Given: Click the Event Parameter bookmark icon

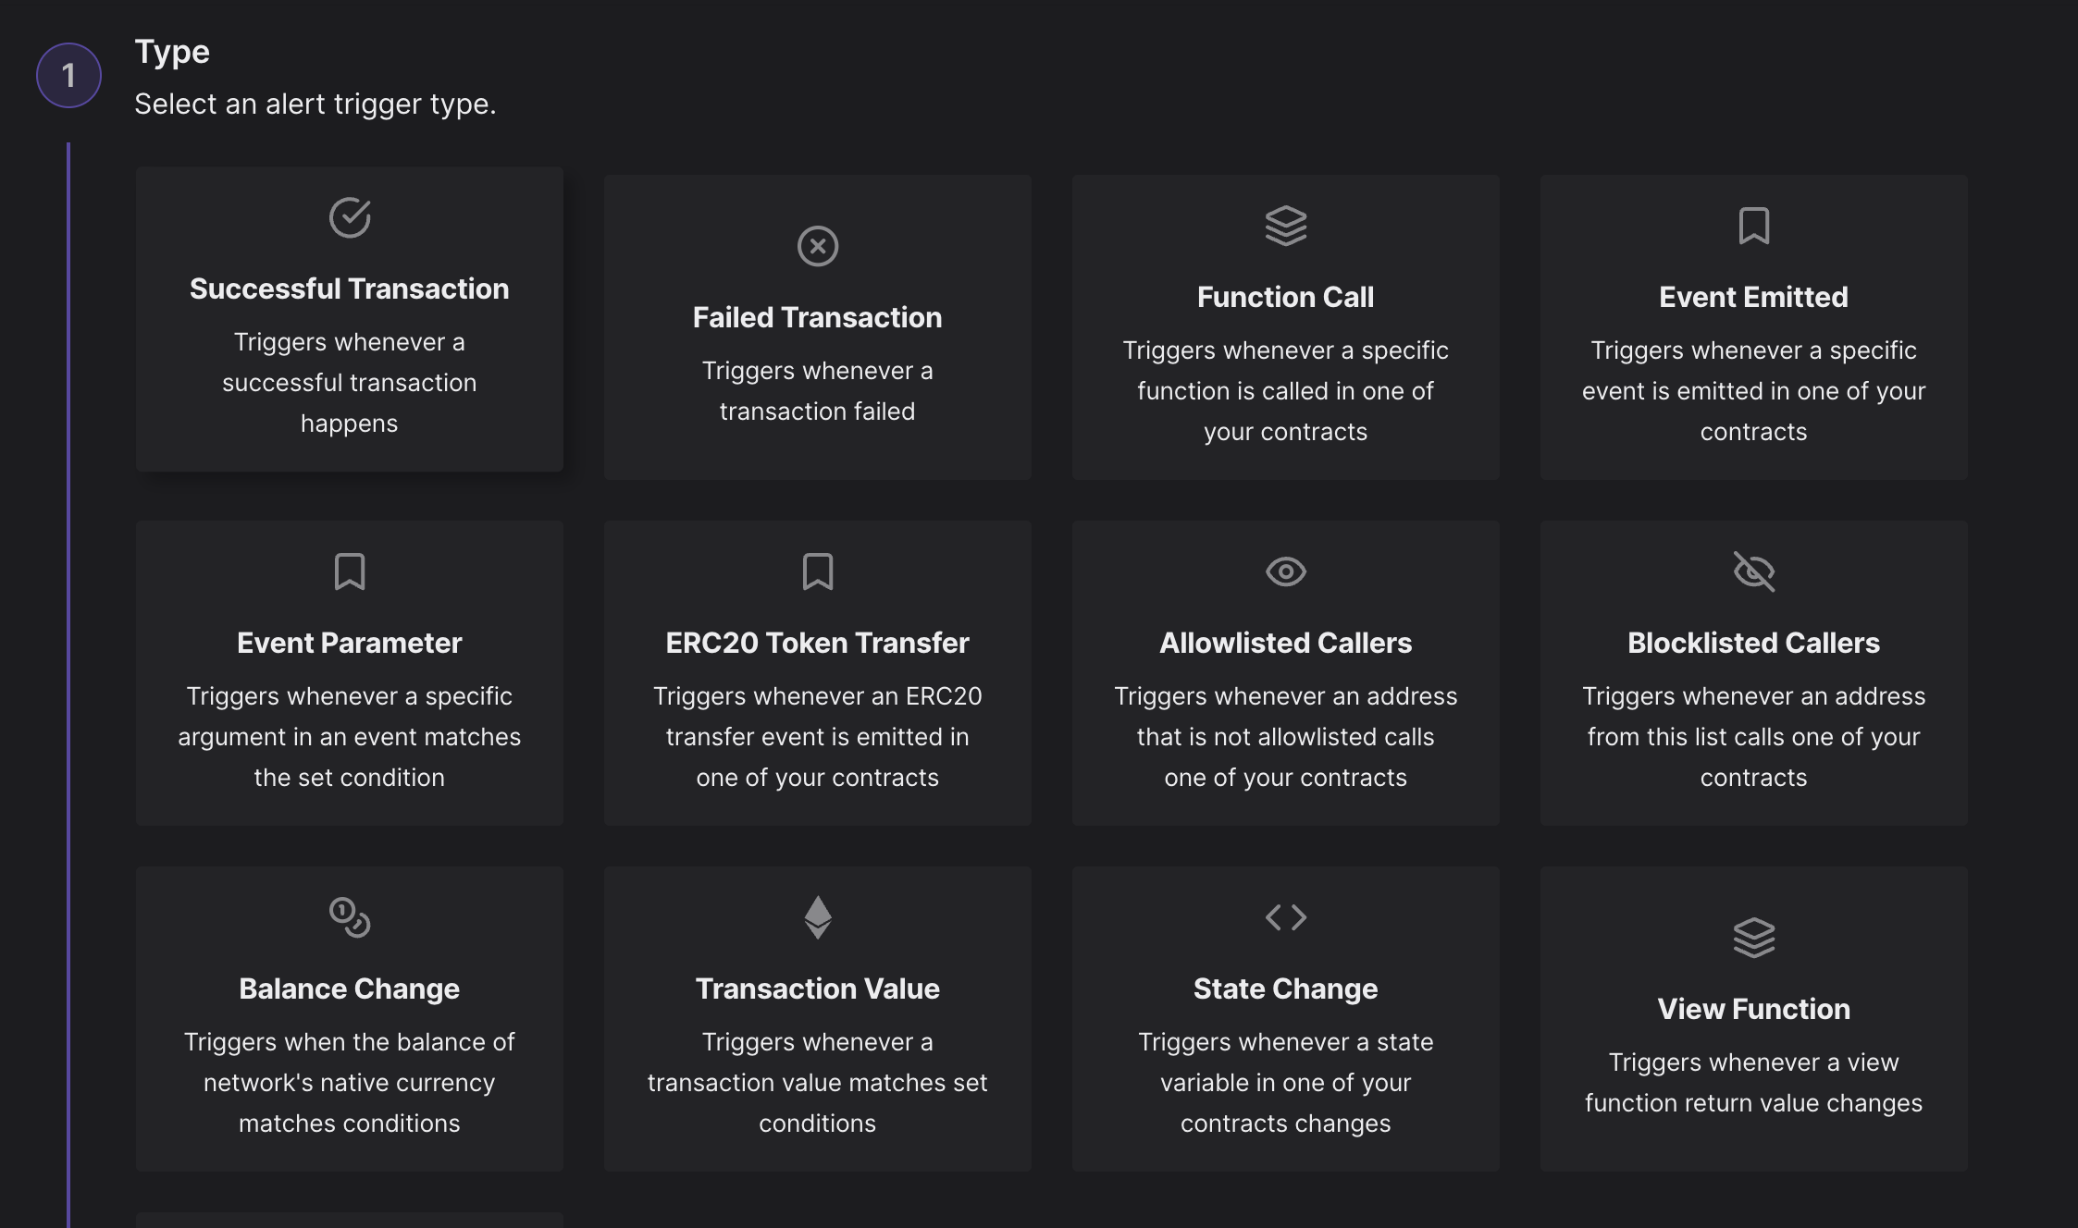Looking at the screenshot, I should [350, 571].
